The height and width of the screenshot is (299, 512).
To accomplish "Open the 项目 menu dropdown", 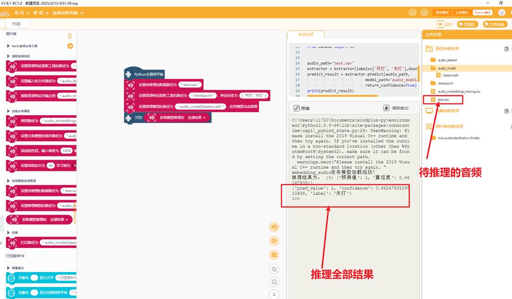I will point(22,13).
